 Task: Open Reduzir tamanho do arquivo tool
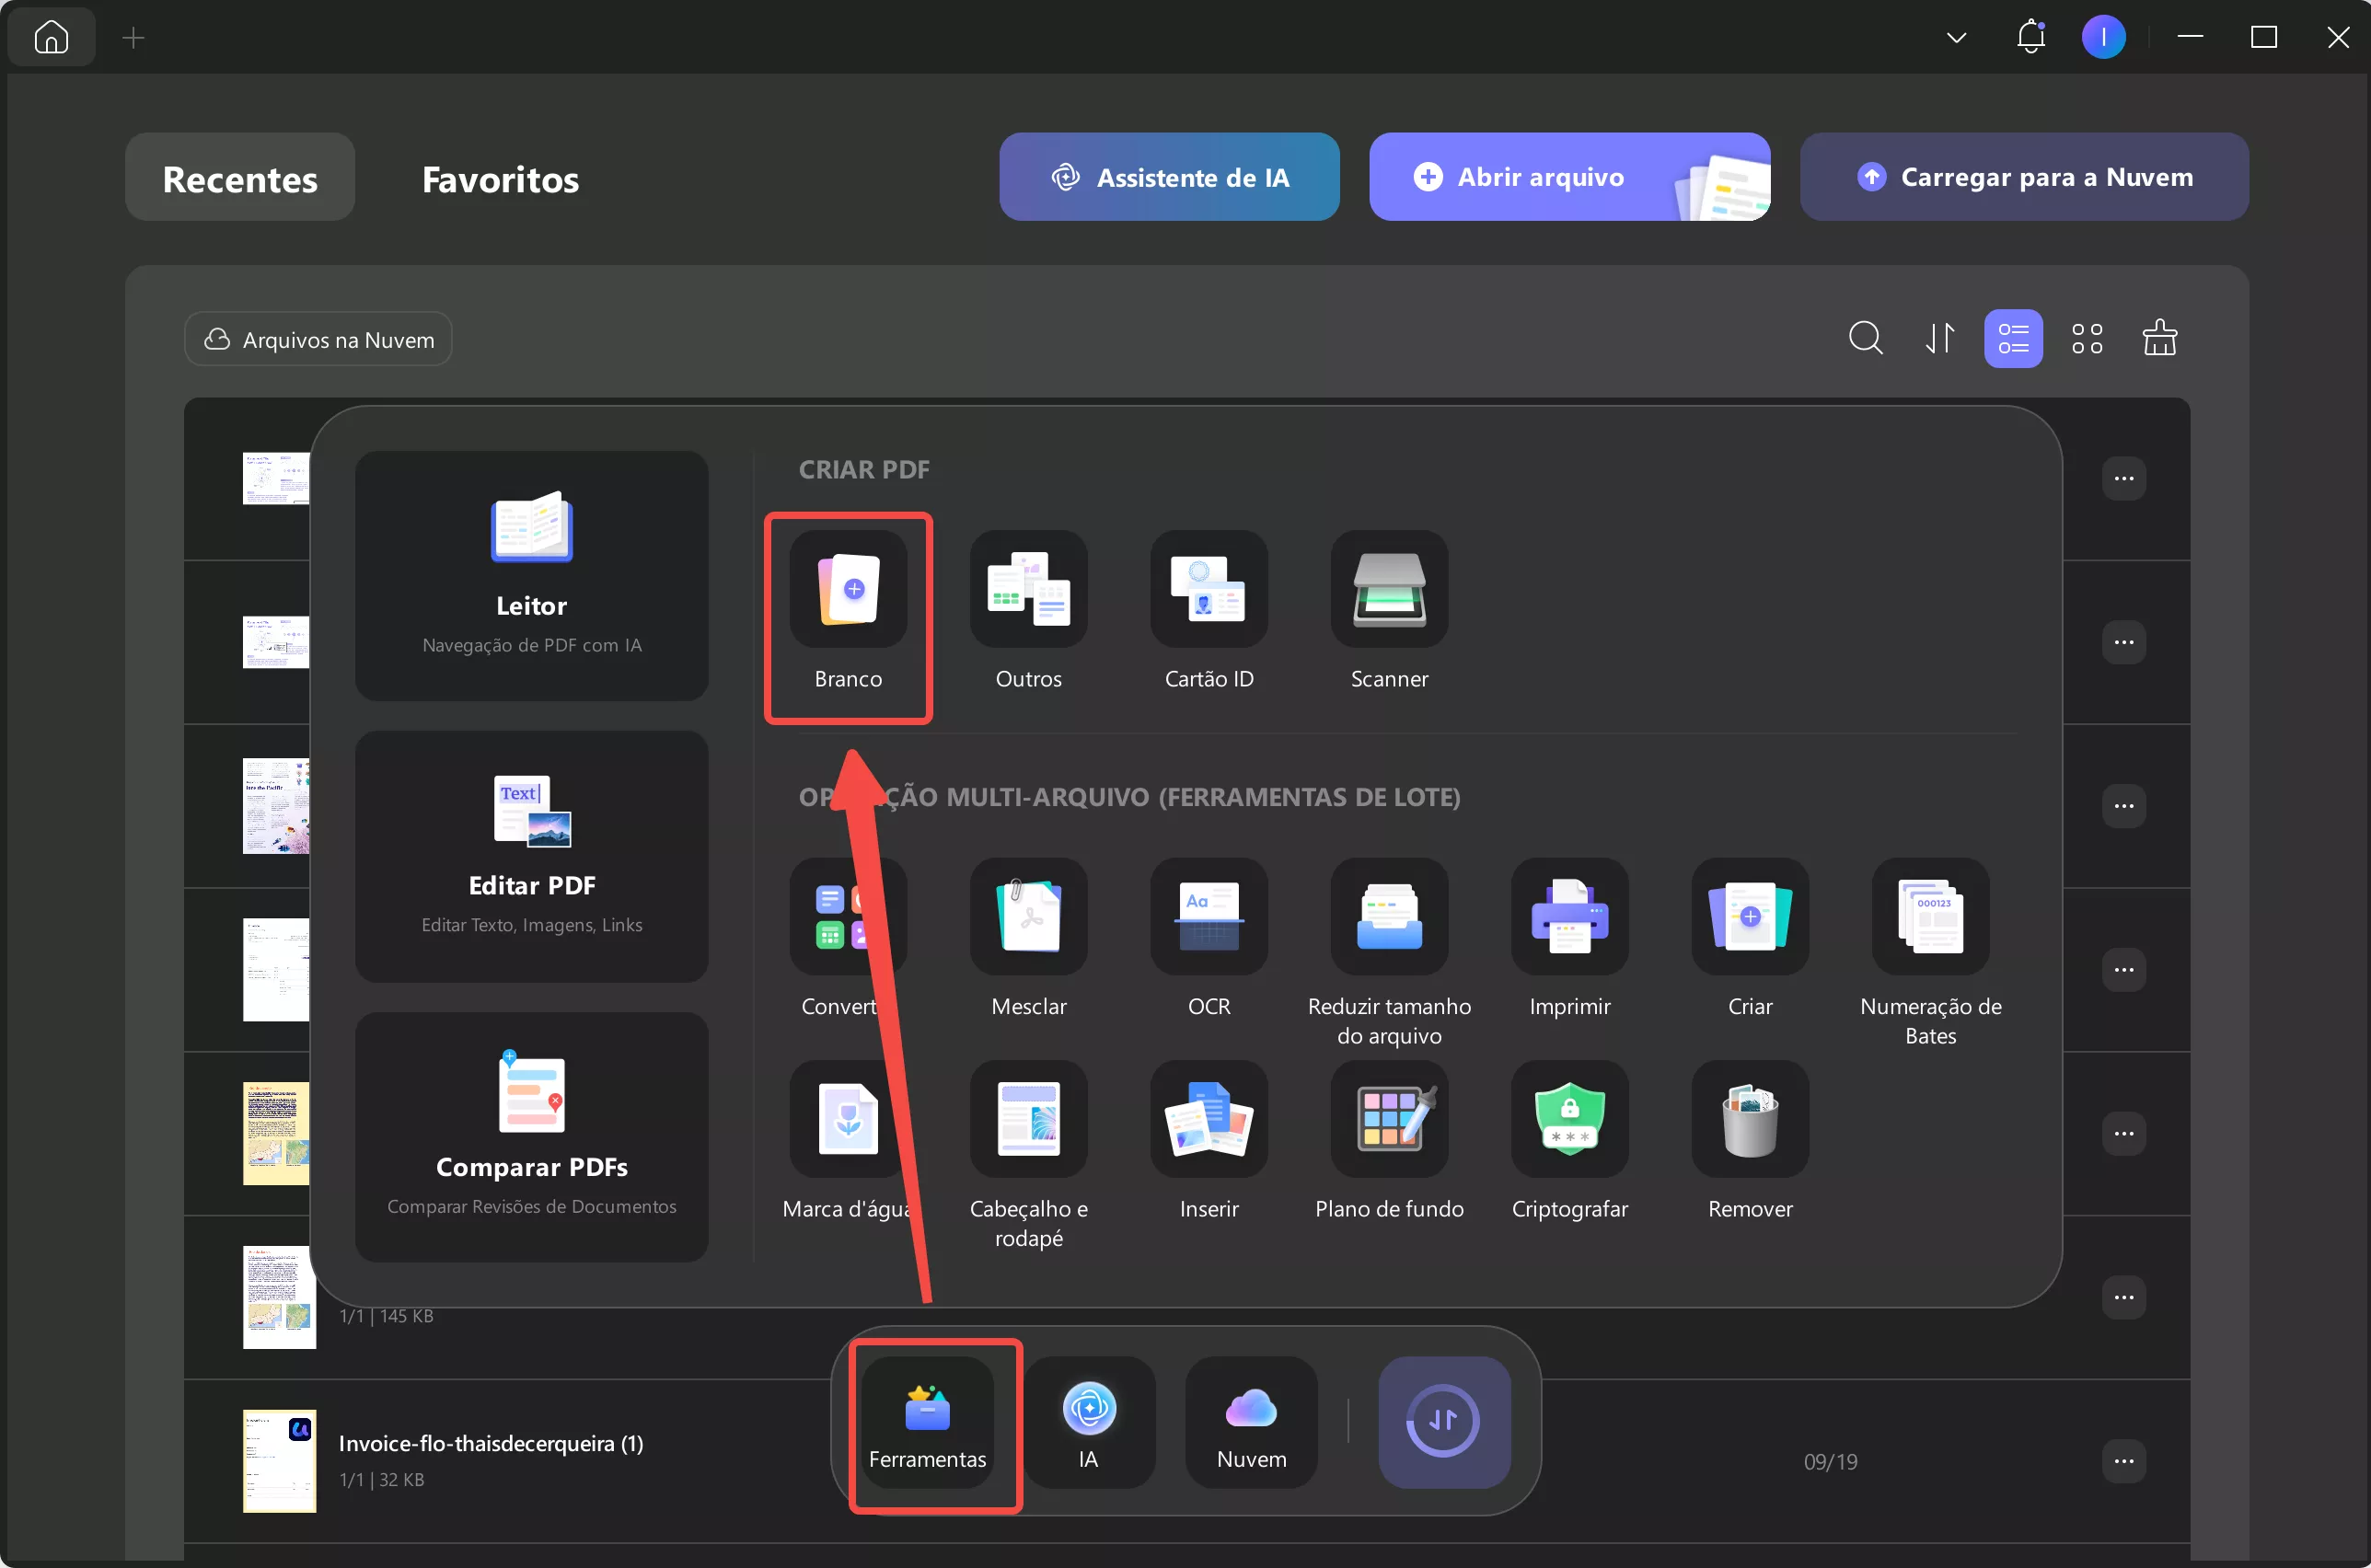(1389, 917)
